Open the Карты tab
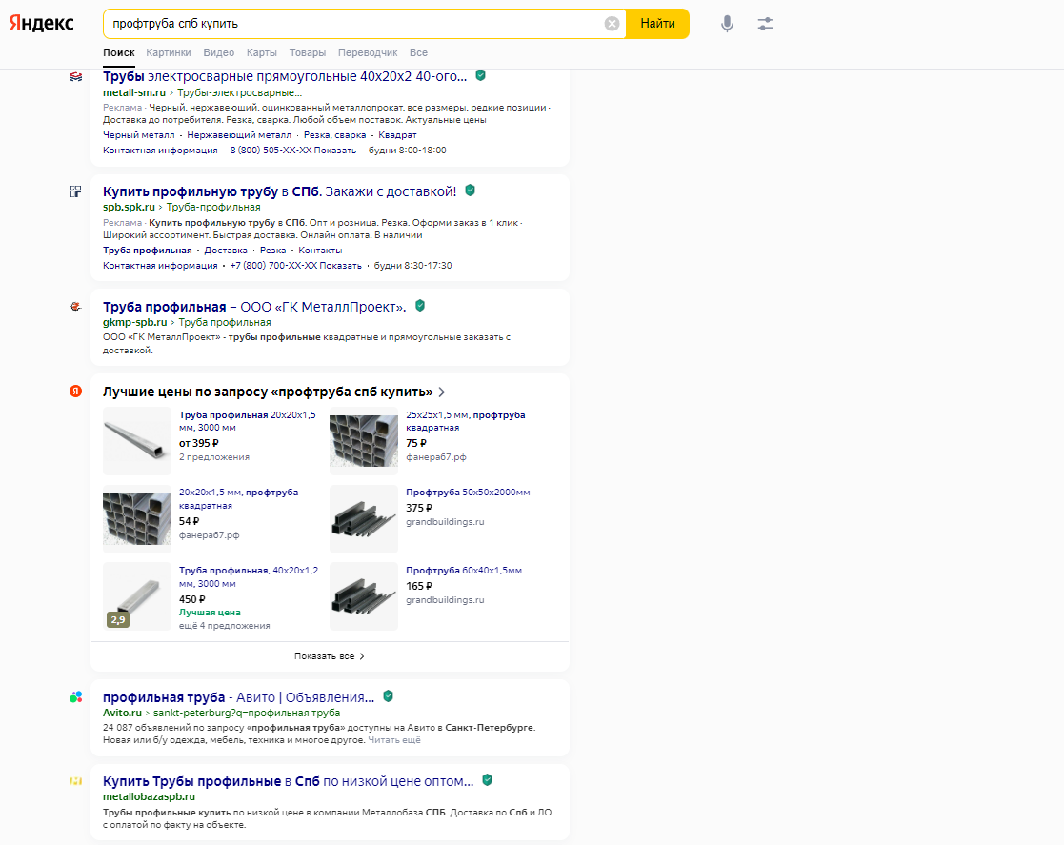1064x845 pixels. (x=261, y=53)
